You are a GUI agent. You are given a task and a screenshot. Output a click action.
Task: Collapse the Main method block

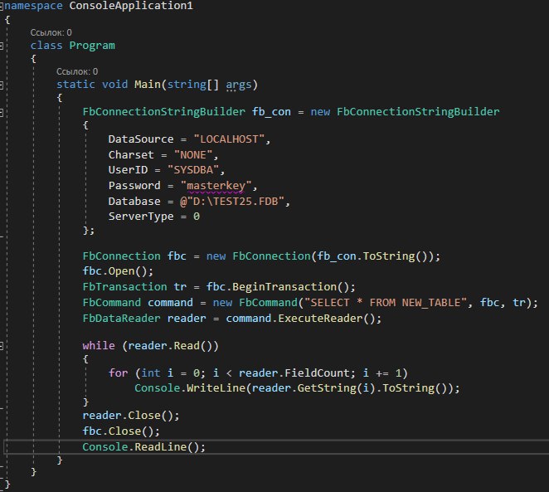point(2,85)
